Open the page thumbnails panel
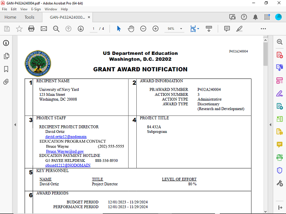Screen dimensions: 286x214 click(6, 56)
